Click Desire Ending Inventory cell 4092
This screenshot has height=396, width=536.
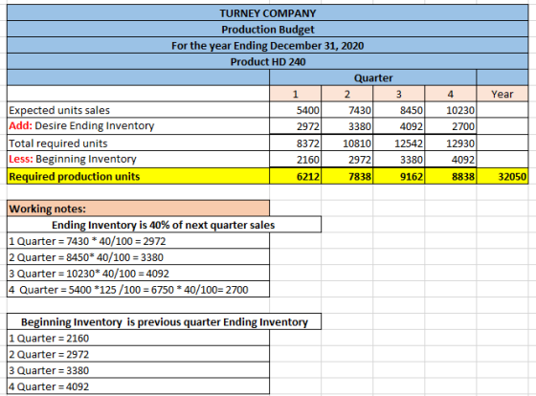(x=398, y=126)
